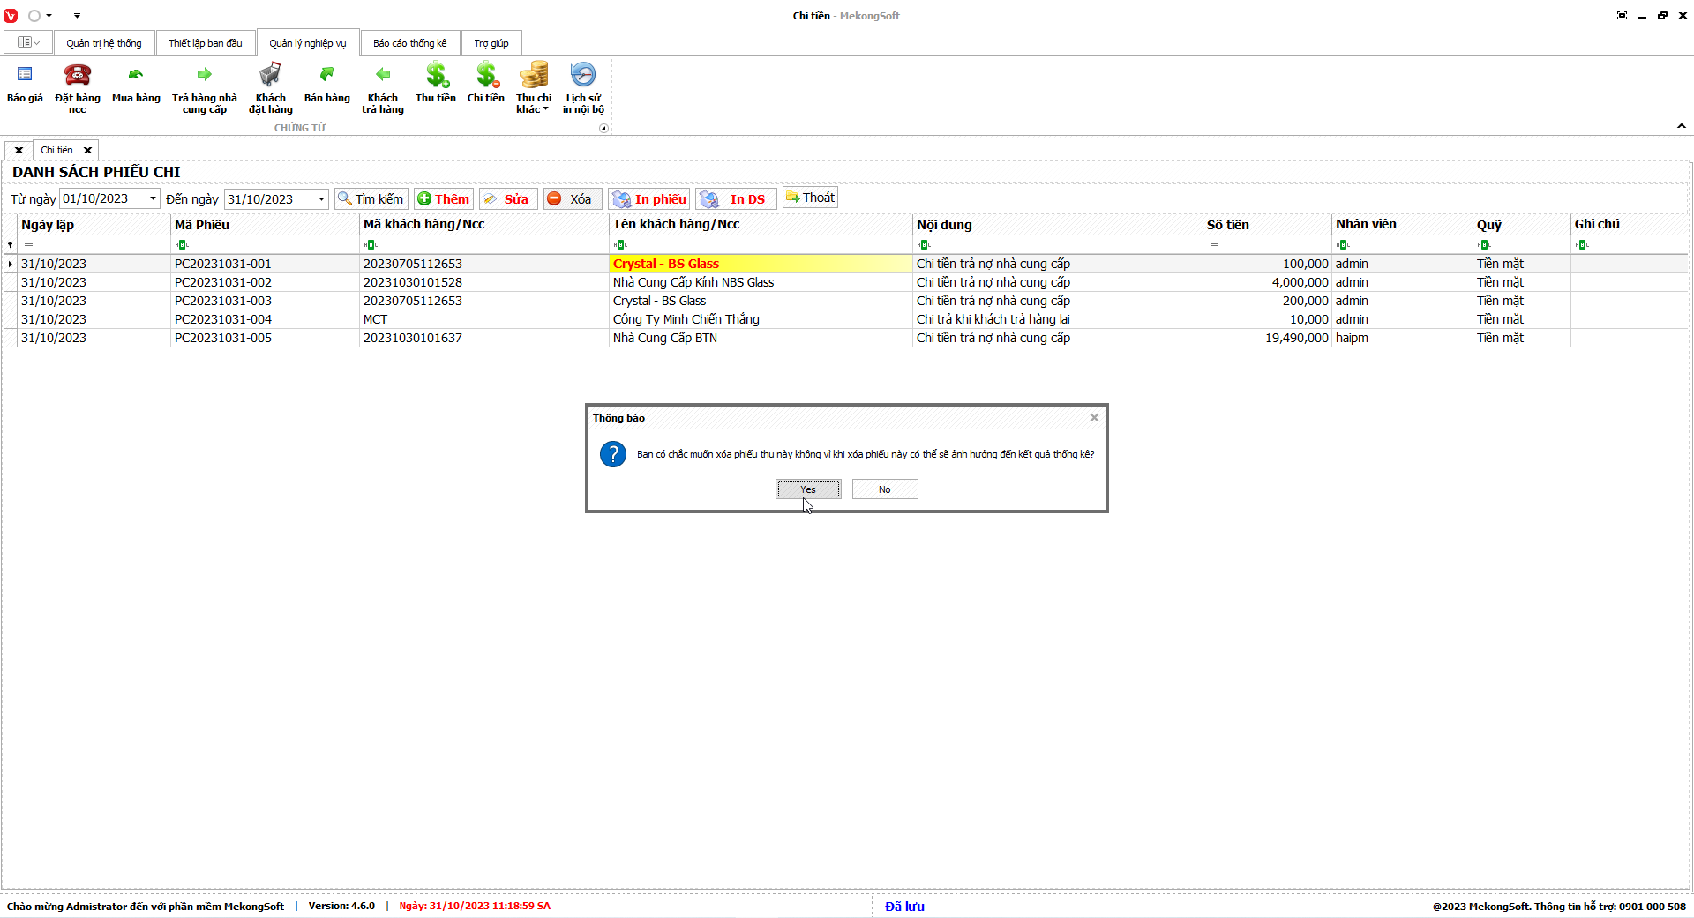The image size is (1694, 918).
Task: Close the Chi tiền document tab
Action: [x=87, y=151]
